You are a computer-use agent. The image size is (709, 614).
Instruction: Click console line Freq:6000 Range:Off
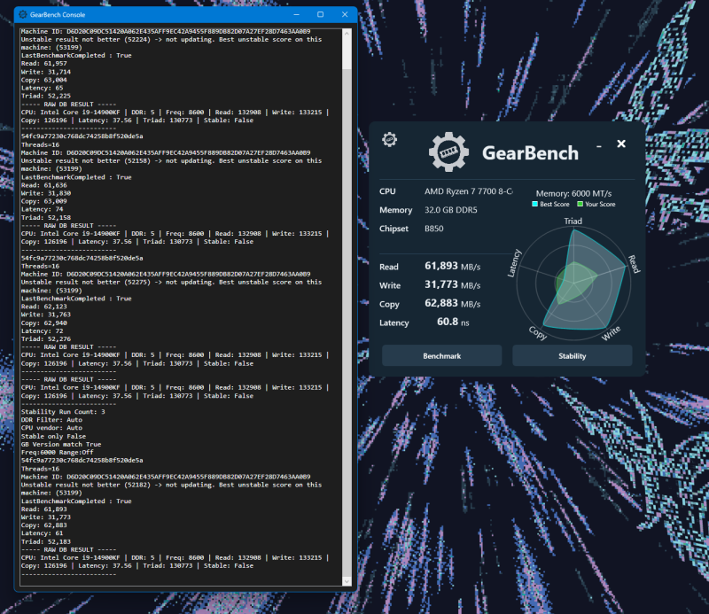(58, 452)
